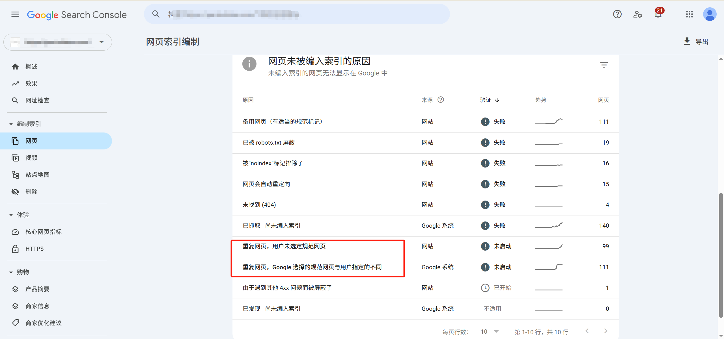Click the help question mark icon

617,14
